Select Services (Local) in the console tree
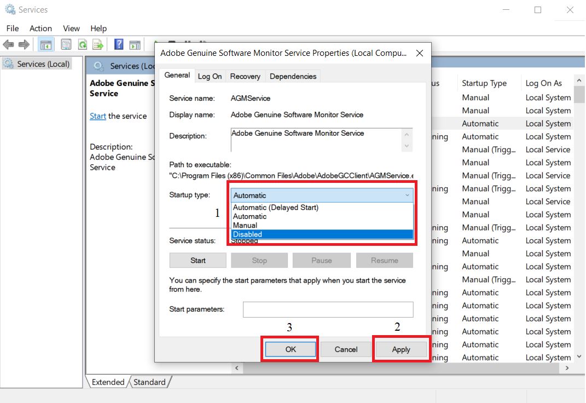Screen dimensions: 586x403 (x=43, y=64)
